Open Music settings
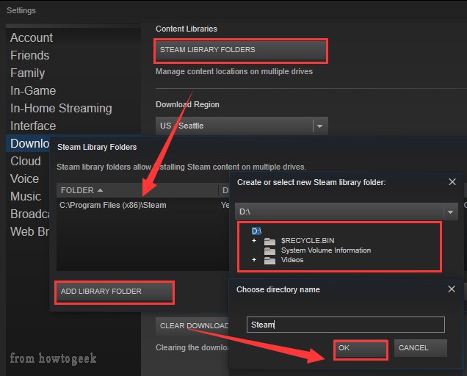Image resolution: width=467 pixels, height=376 pixels. (x=25, y=196)
